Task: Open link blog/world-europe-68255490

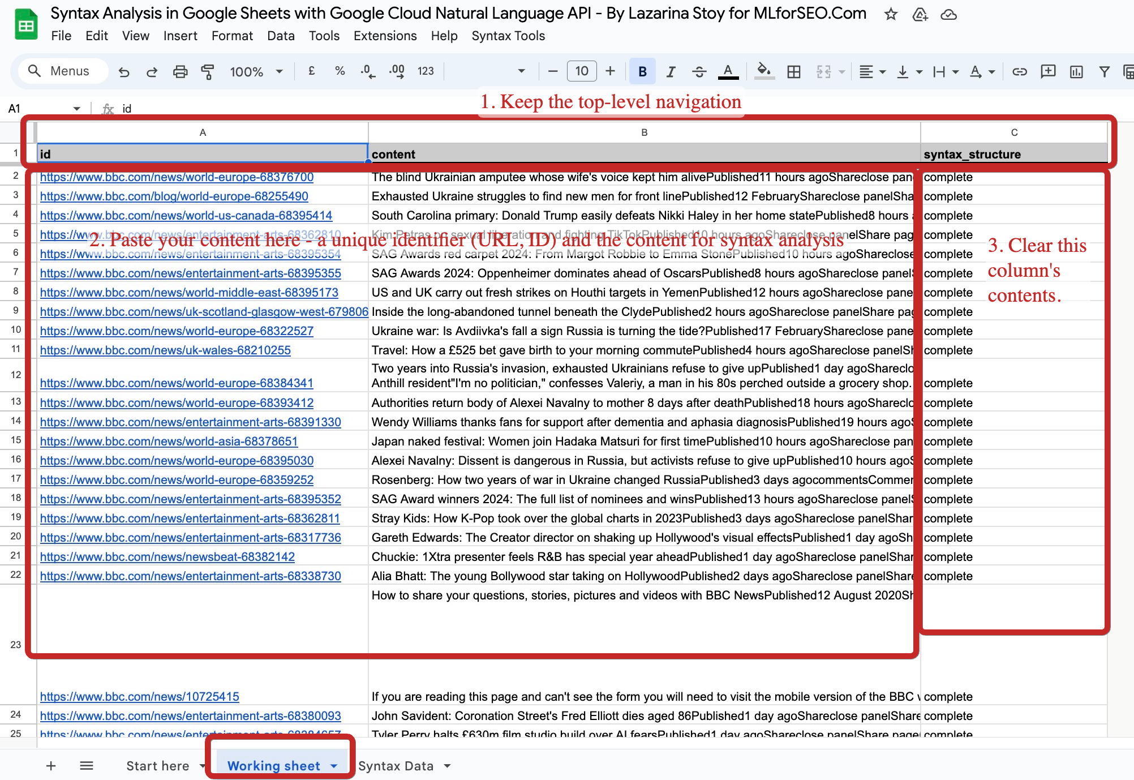Action: (x=174, y=196)
